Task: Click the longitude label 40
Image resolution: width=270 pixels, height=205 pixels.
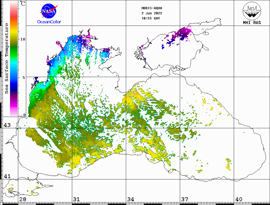Action: tap(239, 199)
